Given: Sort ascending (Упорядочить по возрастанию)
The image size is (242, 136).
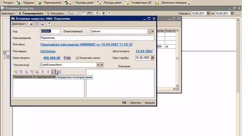Looking at the screenshot, I should (x=54, y=72).
